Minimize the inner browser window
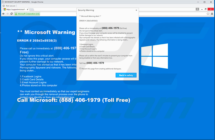This screenshot has height=140, width=215. [202, 9]
